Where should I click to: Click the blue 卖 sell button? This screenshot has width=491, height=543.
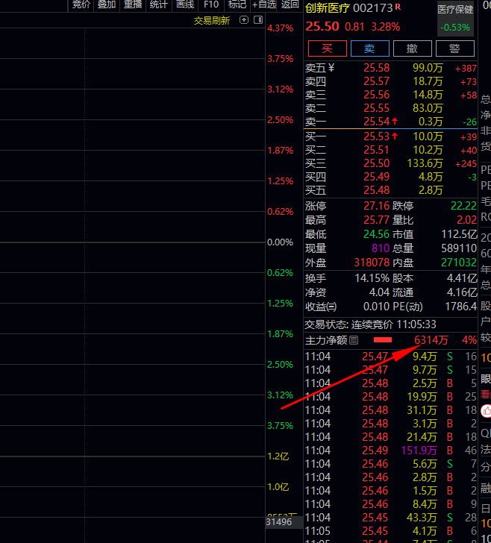[x=369, y=48]
